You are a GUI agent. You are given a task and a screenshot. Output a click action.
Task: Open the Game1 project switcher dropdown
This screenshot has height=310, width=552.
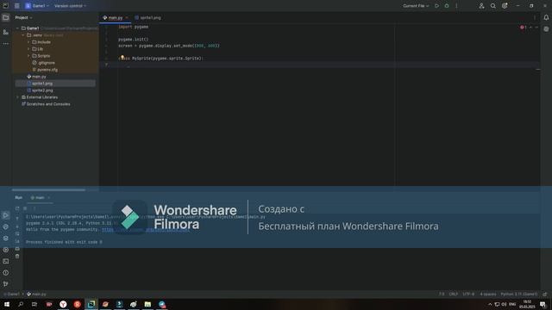pos(37,6)
